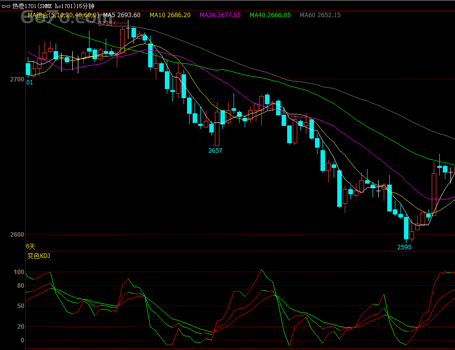This screenshot has height=350, width=455.
Task: Click the 2600 price axis label
Action: click(17, 235)
